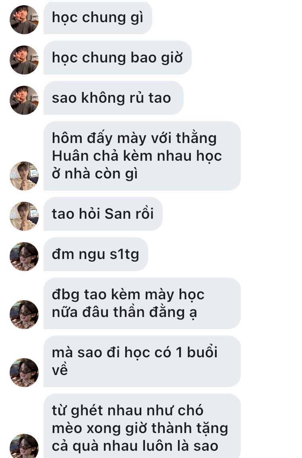Screen dimensions: 302x458
Task: Tap avatar beside 'đbg tao kèm mày học'
Action: pyautogui.click(x=24, y=315)
